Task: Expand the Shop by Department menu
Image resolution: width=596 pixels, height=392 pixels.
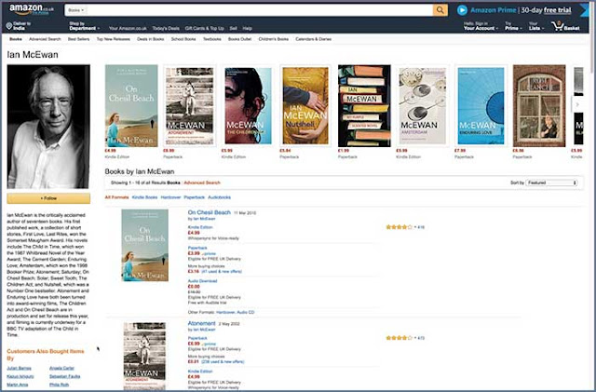Action: (85, 26)
